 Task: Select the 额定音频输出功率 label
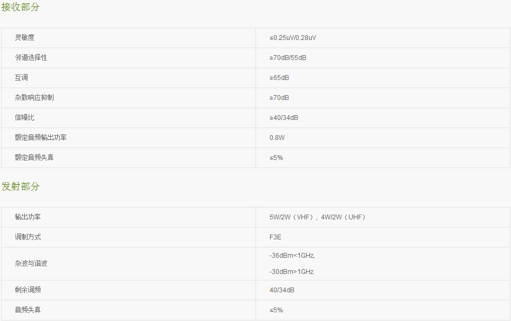coord(41,137)
